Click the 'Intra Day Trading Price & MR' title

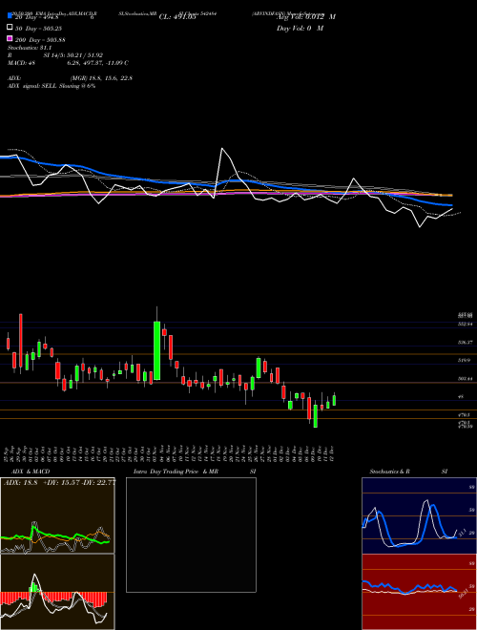click(176, 472)
